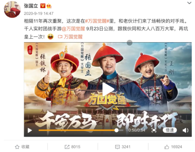The width and height of the screenshot is (195, 152).
Task: Click the 张国立 username
Action: 31,6
